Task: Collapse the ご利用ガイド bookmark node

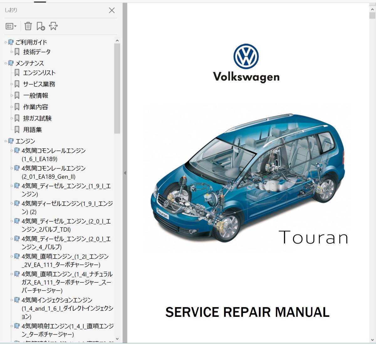Action: [x=6, y=42]
